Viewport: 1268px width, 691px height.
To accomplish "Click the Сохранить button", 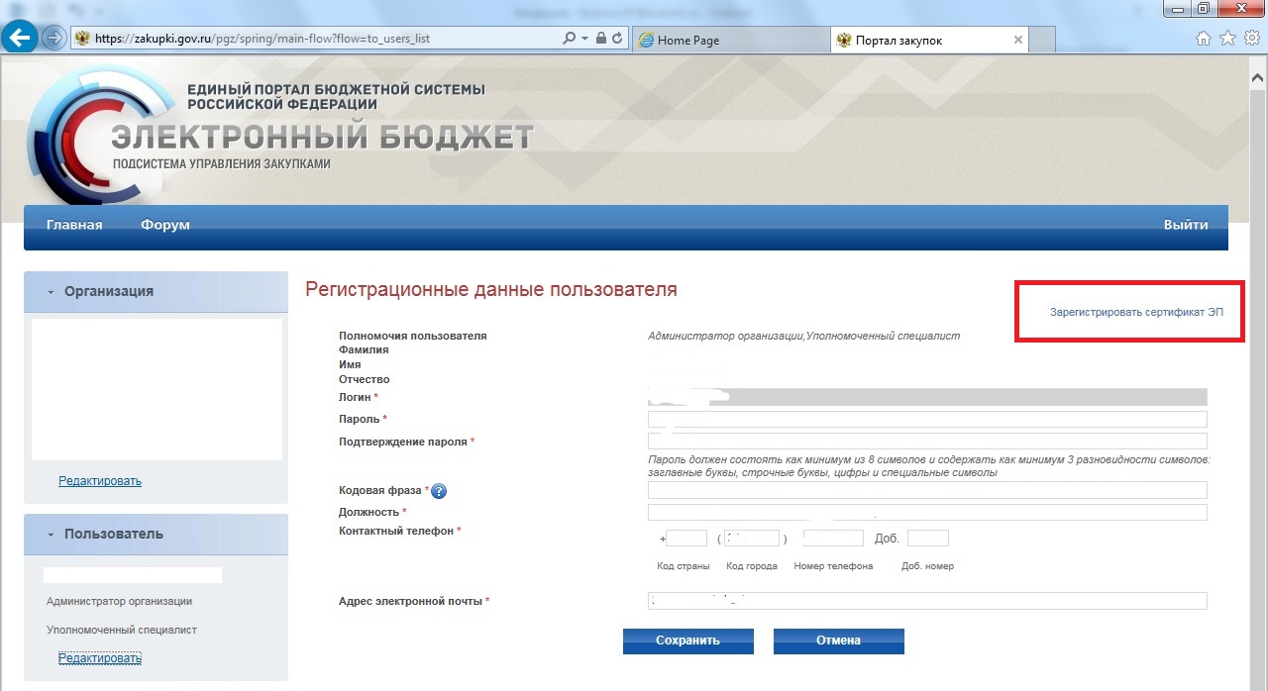I will pyautogui.click(x=687, y=641).
